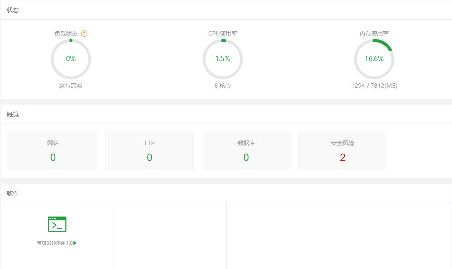Open the FTP overview card
This screenshot has width=452, height=269.
tap(149, 151)
